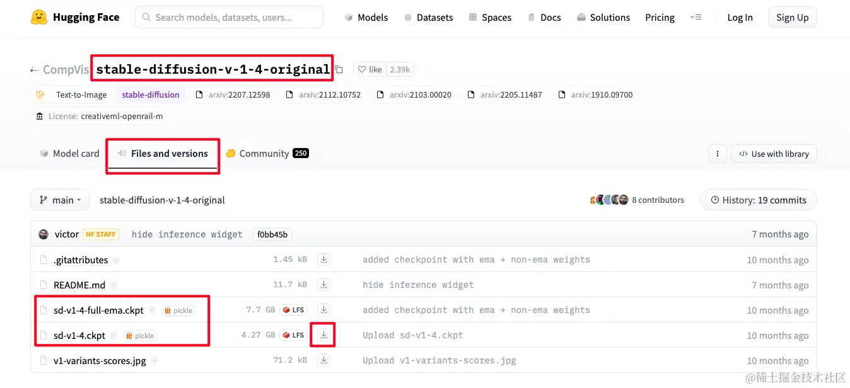The image size is (850, 388).
Task: Click the pickle badge beside sd-v1-4-full-ema.ckpt
Action: pos(178,311)
